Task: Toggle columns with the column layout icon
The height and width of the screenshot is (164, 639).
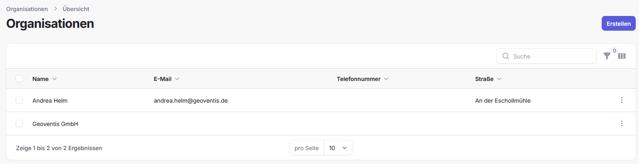Action: tap(622, 56)
